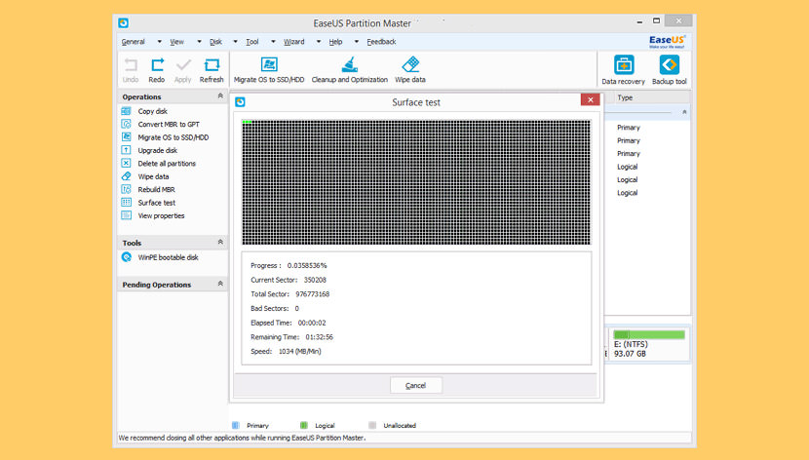Screen dimensions: 809x460
Task: Select Rebuild MBR operation text
Action: tap(156, 189)
